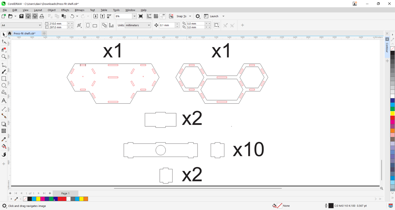
Task: Pick yellow swatch in right palette
Action: pyautogui.click(x=393, y=114)
